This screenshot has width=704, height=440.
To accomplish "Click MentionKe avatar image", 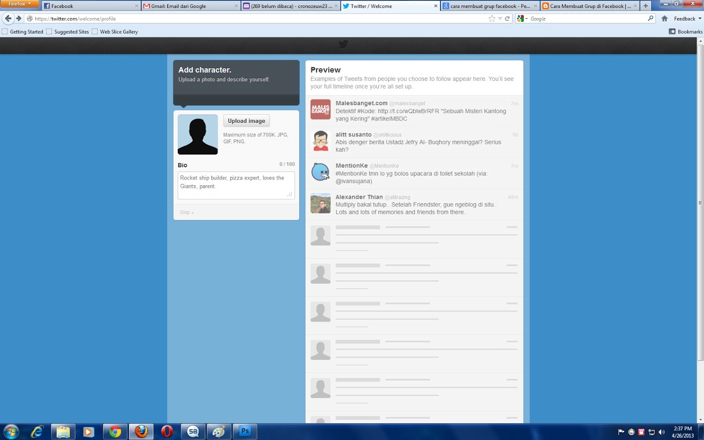I will [x=320, y=172].
